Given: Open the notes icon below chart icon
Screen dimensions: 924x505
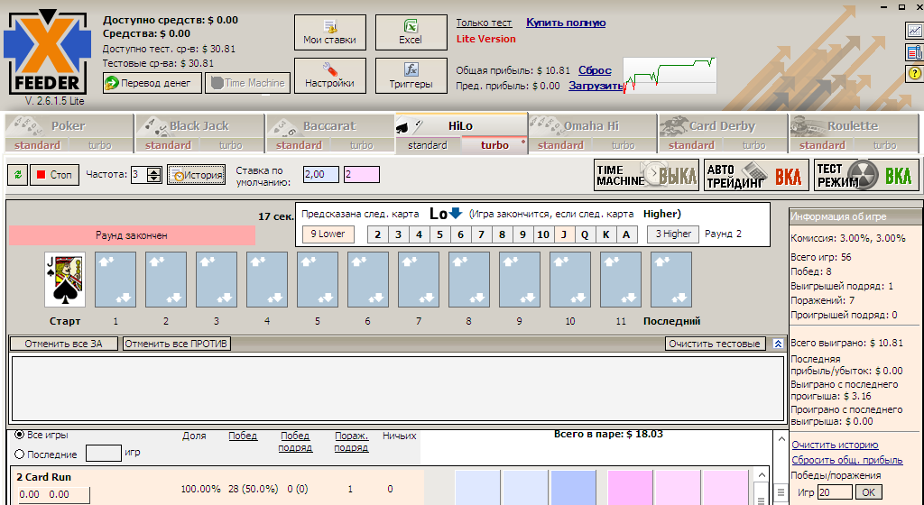Looking at the screenshot, I should click(913, 52).
